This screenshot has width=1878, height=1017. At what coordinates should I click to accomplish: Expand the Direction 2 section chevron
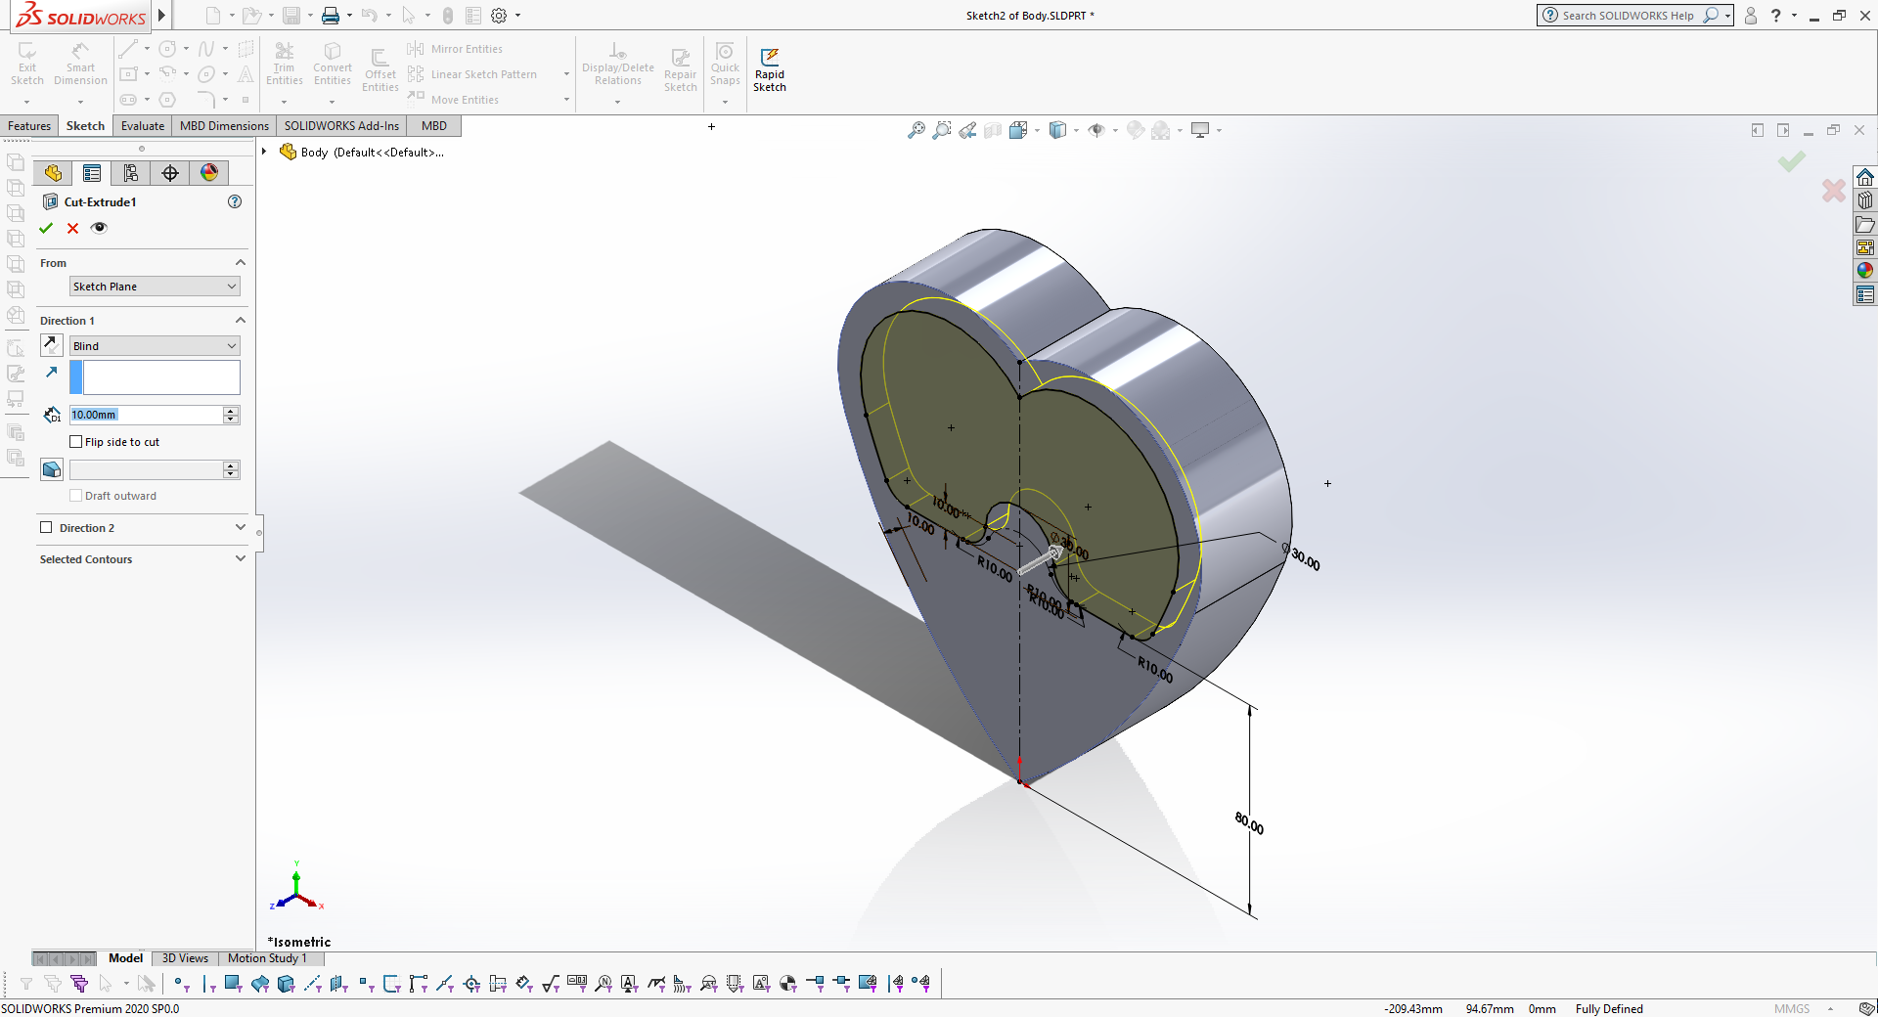(x=241, y=528)
